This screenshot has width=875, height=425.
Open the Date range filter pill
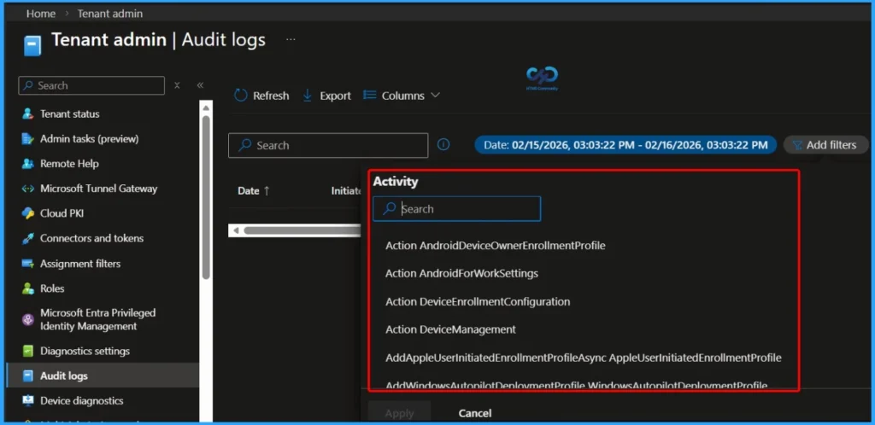[x=625, y=145]
